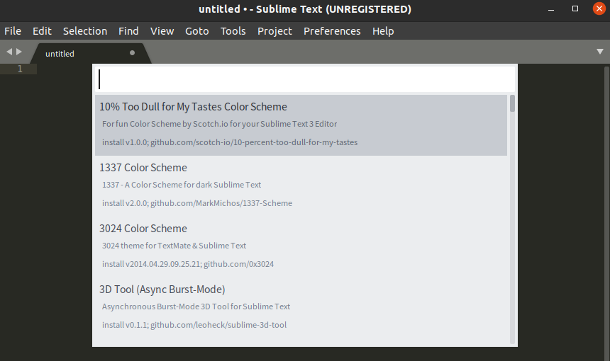
Task: Click the previous tab arrow icon
Action: coord(9,52)
